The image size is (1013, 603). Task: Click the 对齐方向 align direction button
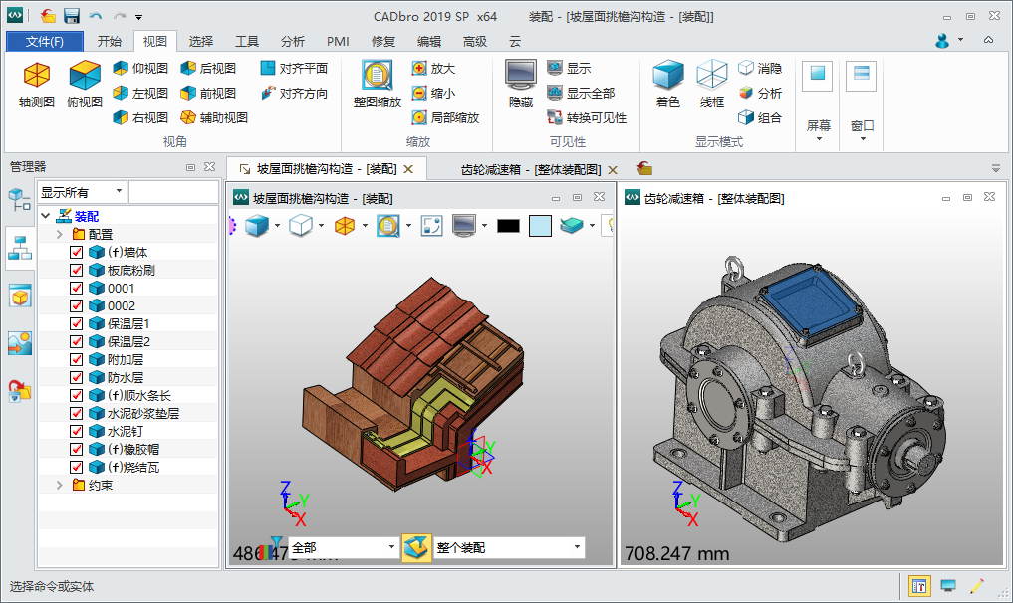[294, 93]
